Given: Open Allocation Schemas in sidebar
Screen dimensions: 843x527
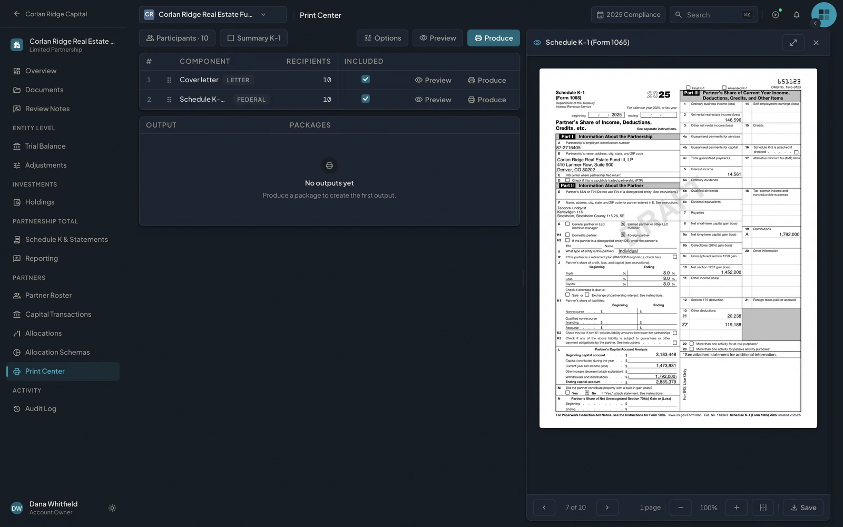Looking at the screenshot, I should [x=63, y=353].
